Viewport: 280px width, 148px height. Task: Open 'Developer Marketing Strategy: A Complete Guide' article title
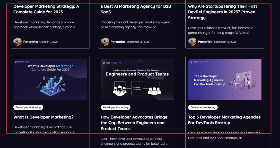click(46, 9)
